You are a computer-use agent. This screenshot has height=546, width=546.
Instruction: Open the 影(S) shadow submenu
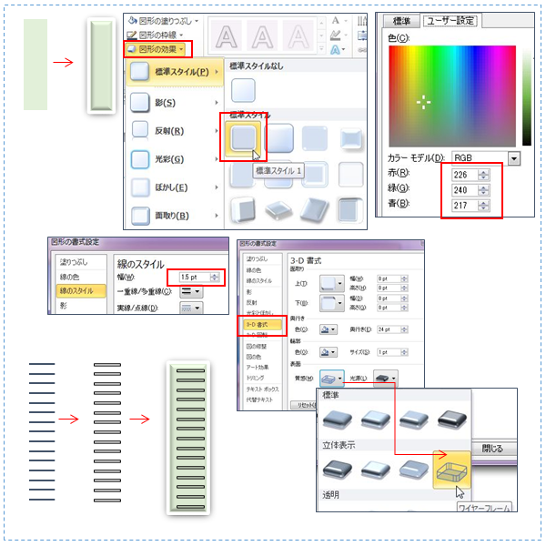coord(175,103)
